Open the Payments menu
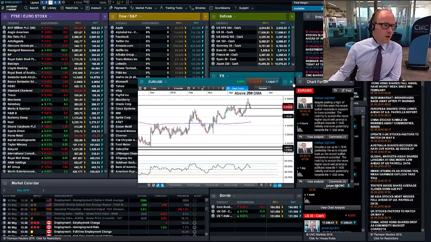 coord(118,8)
